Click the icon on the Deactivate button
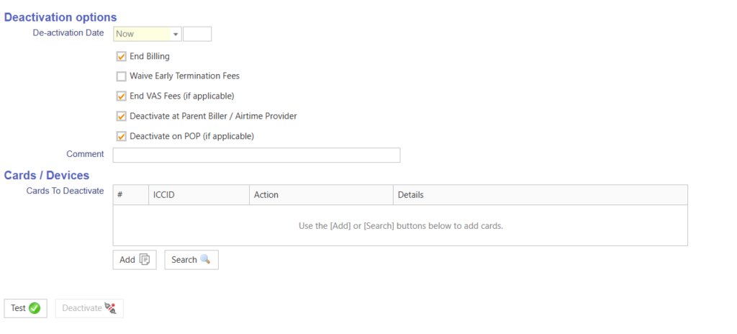737x334 pixels. pos(110,308)
